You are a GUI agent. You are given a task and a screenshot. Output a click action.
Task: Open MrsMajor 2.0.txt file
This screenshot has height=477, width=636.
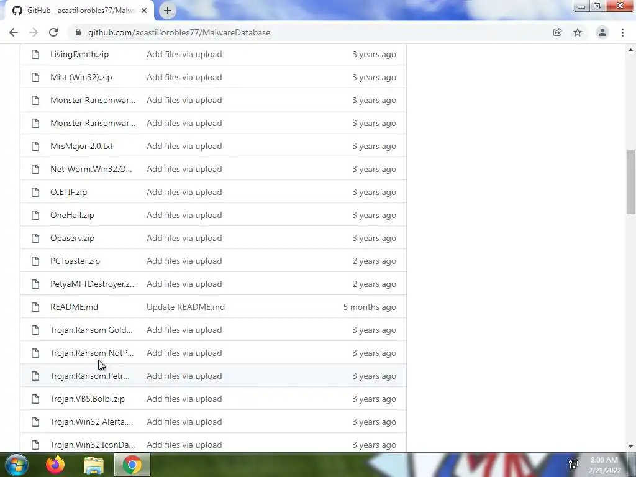pos(81,146)
